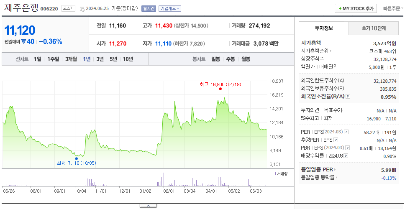
Task: Click the 52주최고 최저 value 16,900 7,110
Action: pyautogui.click(x=382, y=118)
